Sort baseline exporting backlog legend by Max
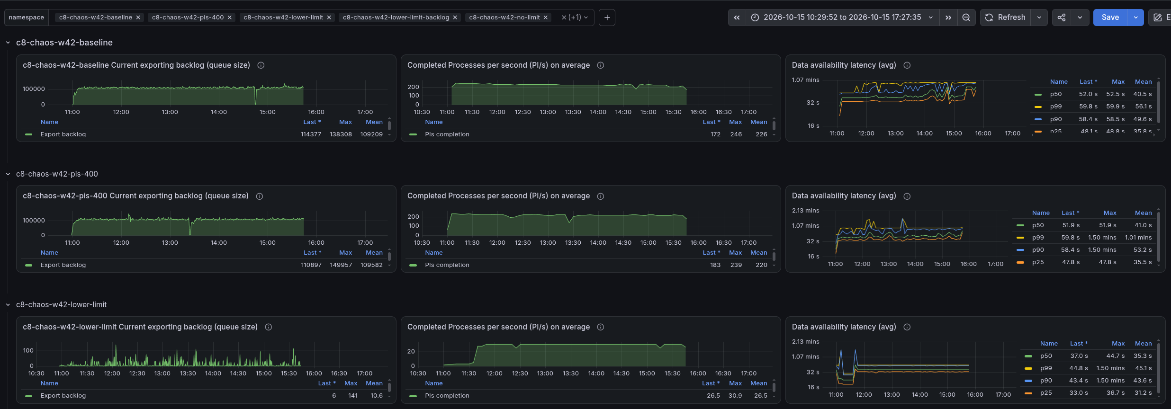This screenshot has height=409, width=1171. point(345,122)
